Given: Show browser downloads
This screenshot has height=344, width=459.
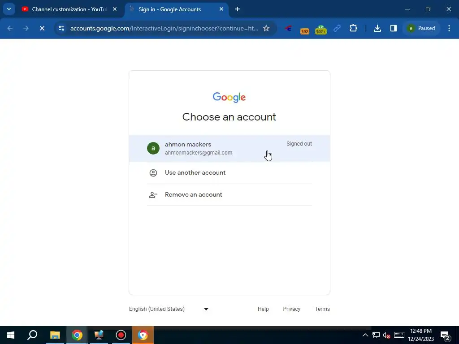Looking at the screenshot, I should point(377,28).
